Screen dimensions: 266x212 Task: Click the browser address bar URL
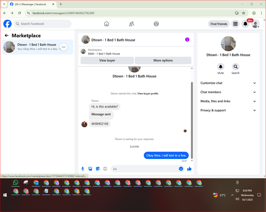(63, 13)
